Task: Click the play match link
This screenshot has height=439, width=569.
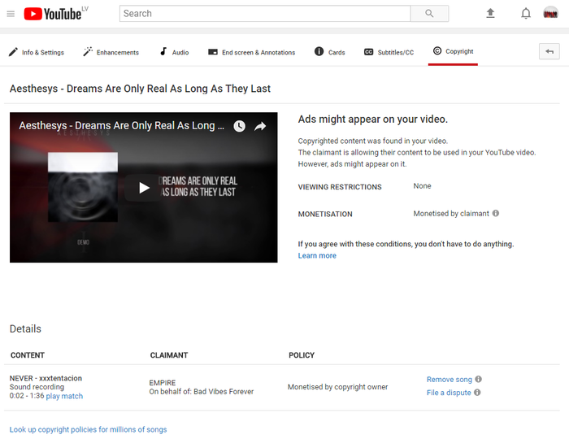Action: point(64,397)
